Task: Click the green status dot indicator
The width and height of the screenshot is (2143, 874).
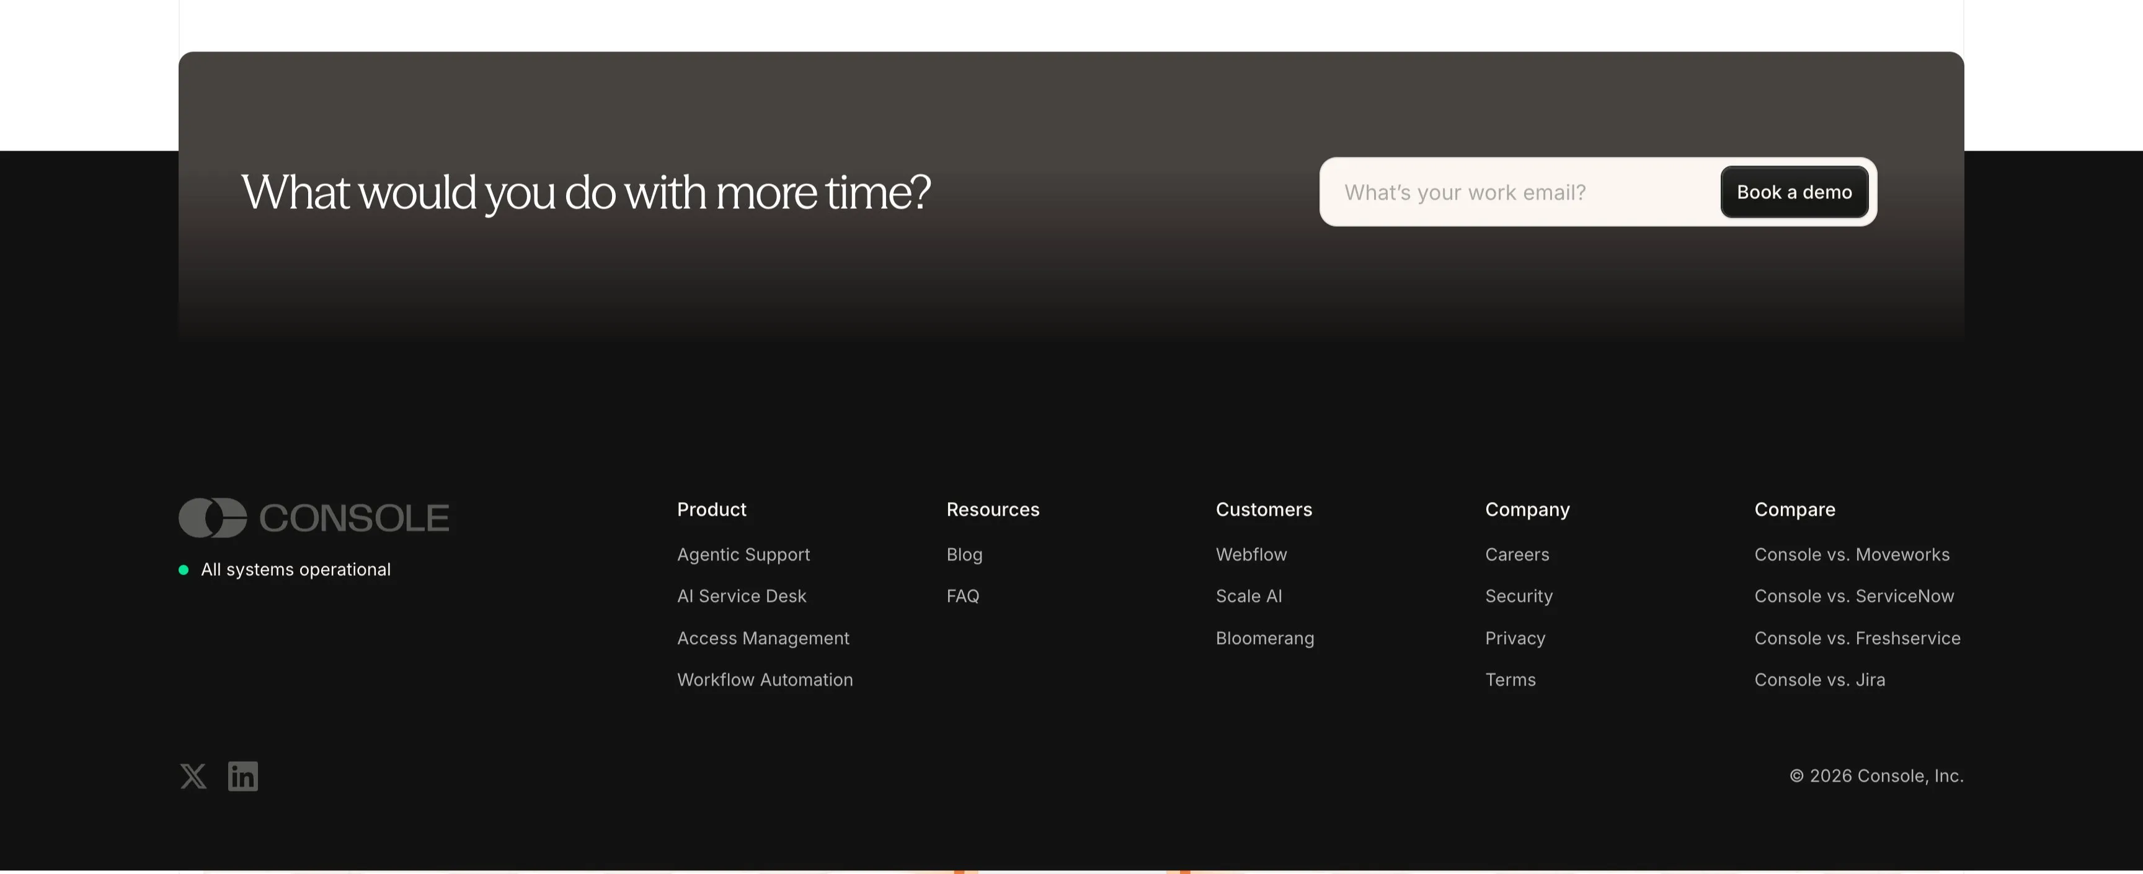Action: 184,570
